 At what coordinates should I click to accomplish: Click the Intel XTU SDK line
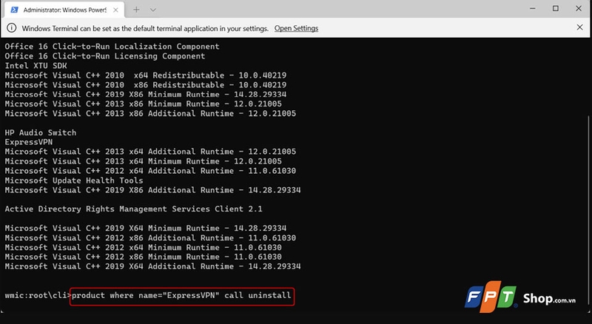click(x=36, y=65)
